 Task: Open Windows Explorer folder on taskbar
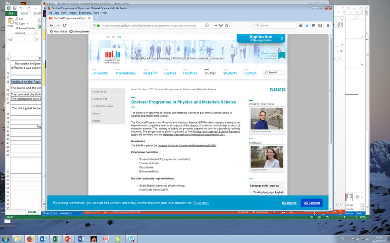coord(18,239)
